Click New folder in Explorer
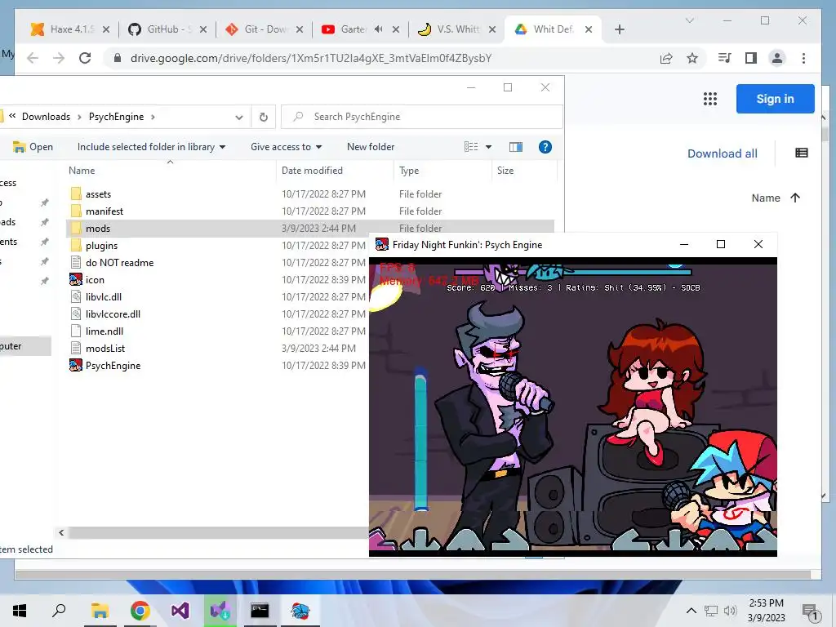The image size is (836, 627). [x=371, y=147]
